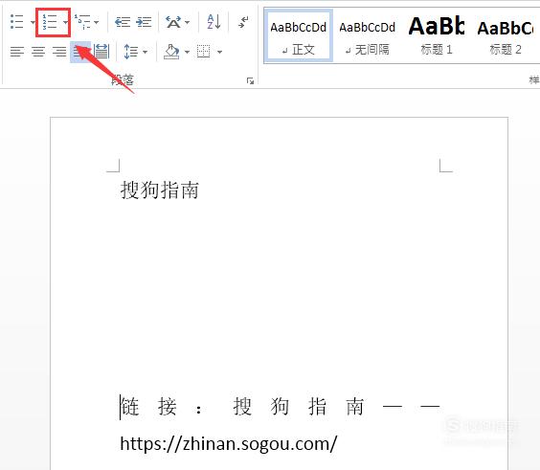Open Asian layout options button
The height and width of the screenshot is (470, 540).
click(x=173, y=22)
